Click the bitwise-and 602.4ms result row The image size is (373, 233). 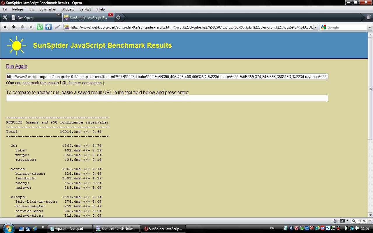[59, 211]
